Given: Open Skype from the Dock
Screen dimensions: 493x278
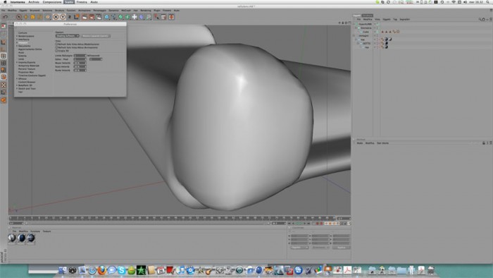Looking at the screenshot, I should click(x=121, y=270).
